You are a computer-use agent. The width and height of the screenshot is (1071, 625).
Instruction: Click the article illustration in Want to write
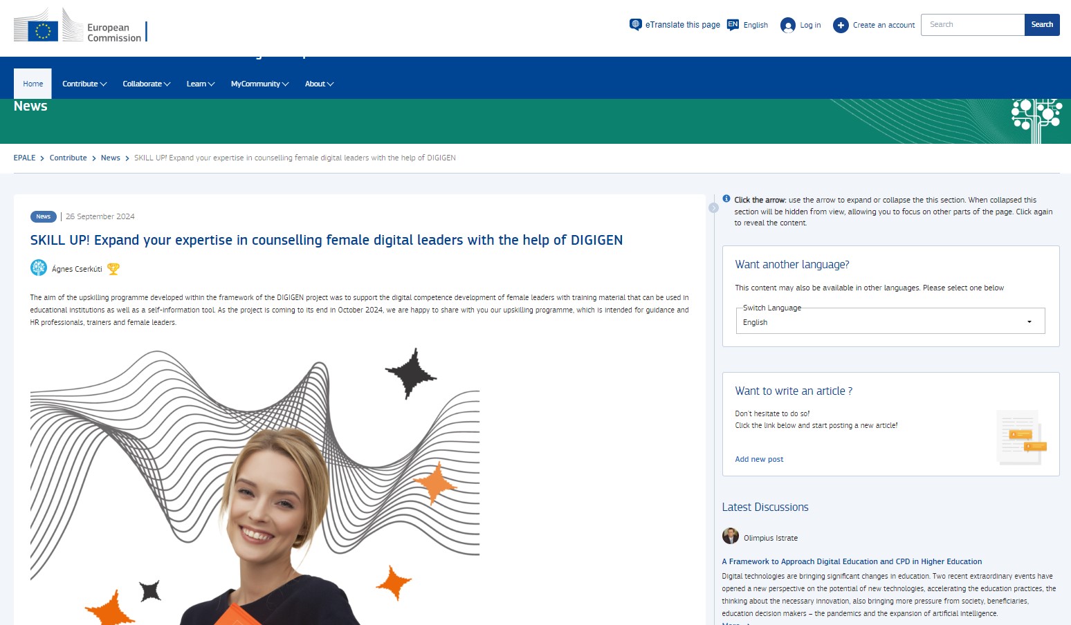click(x=1022, y=437)
